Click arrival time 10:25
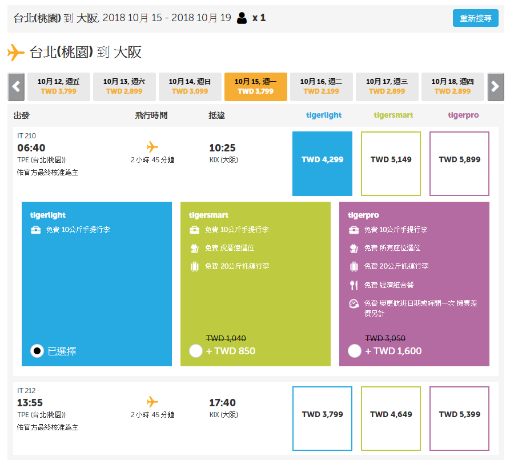510x460 pixels. coord(222,148)
